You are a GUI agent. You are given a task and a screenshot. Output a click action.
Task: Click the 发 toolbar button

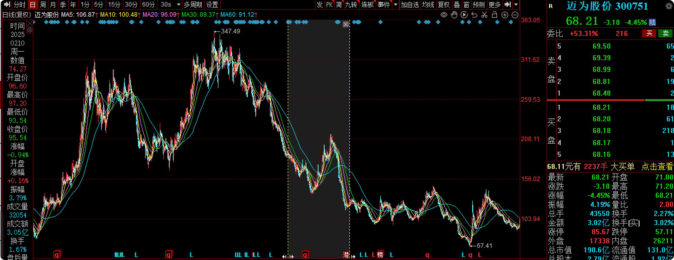point(320,5)
